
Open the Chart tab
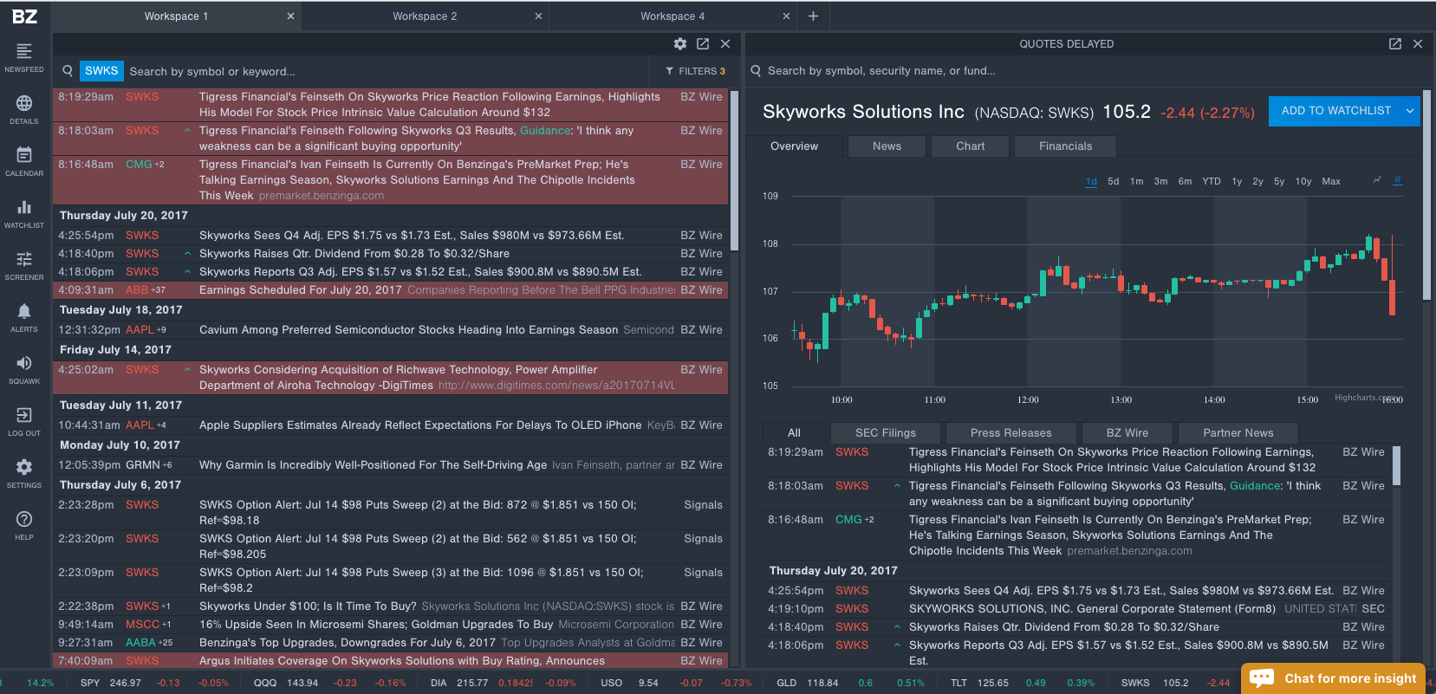(x=970, y=146)
